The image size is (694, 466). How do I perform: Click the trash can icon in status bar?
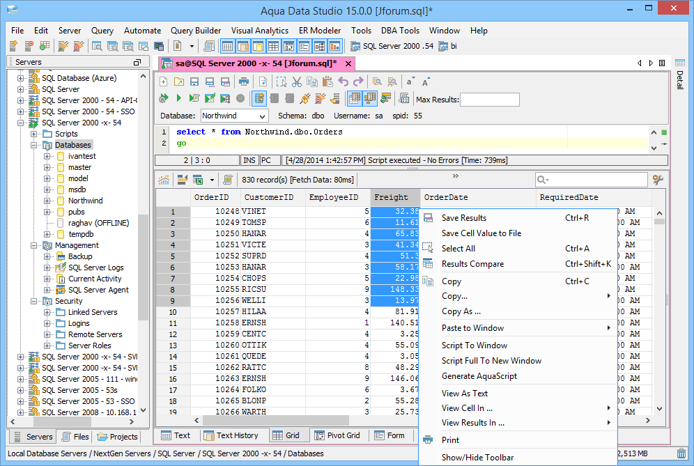click(x=681, y=453)
